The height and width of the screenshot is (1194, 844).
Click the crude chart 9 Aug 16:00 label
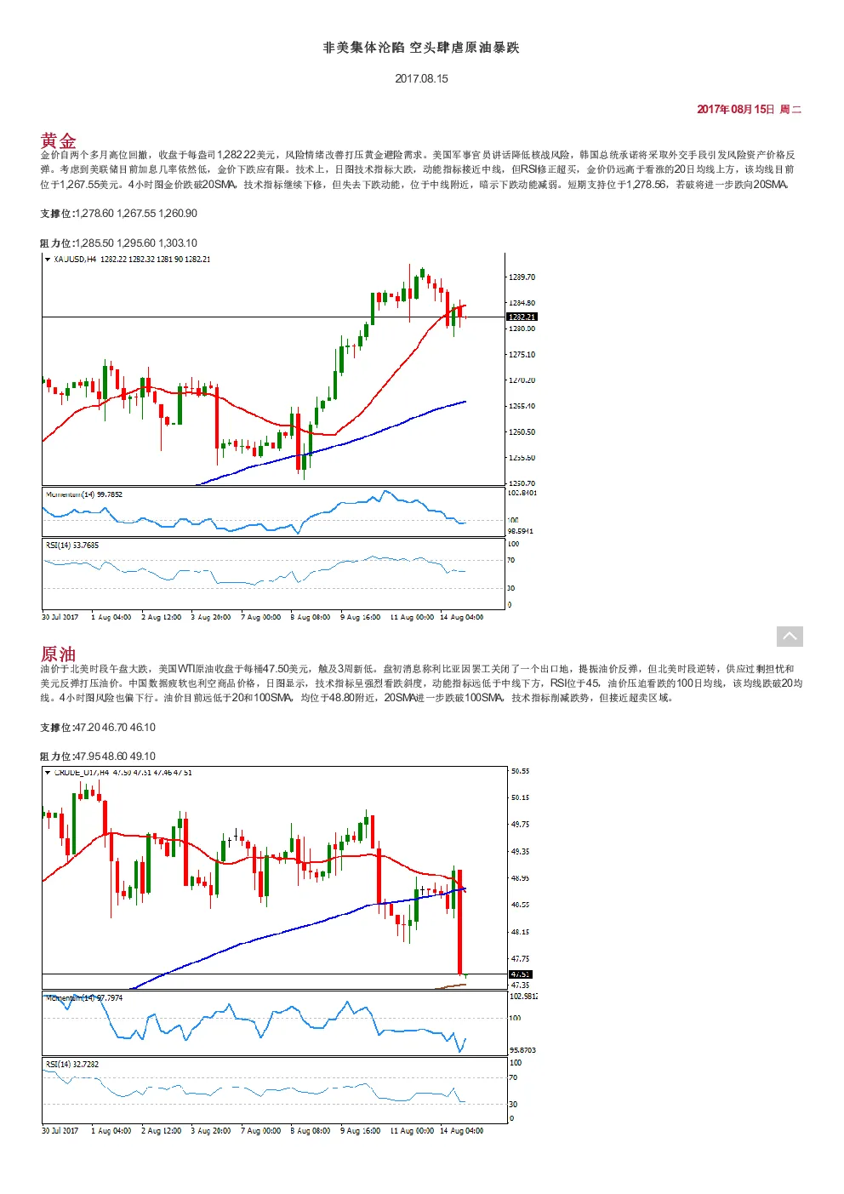pyautogui.click(x=361, y=1131)
